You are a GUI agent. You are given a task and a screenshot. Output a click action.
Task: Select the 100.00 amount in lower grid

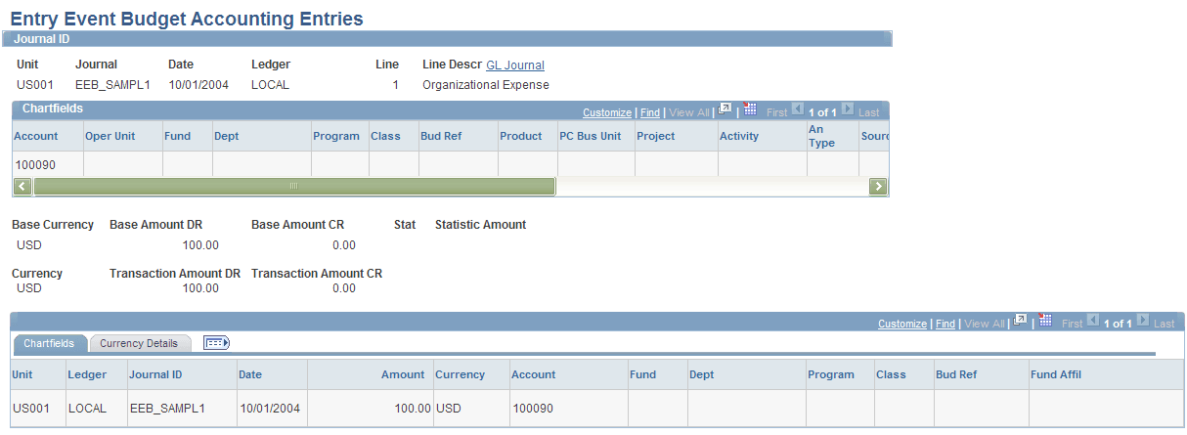click(413, 409)
